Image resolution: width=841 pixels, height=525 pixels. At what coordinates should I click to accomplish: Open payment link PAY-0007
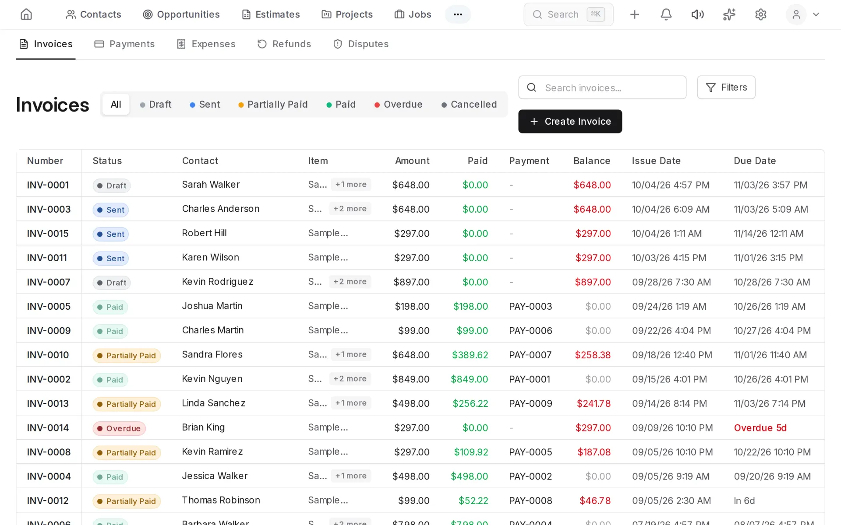coord(530,355)
